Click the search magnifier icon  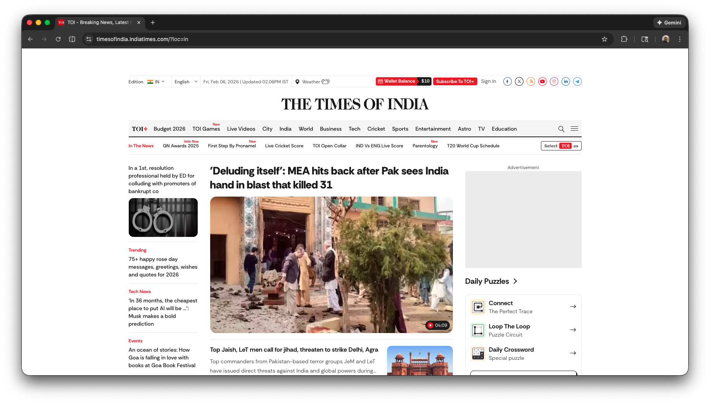tap(561, 129)
